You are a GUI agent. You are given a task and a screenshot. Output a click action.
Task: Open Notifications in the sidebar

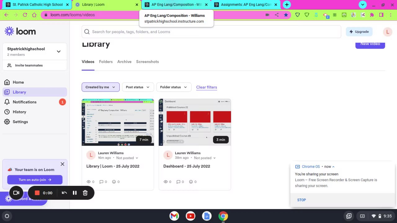[35, 102]
